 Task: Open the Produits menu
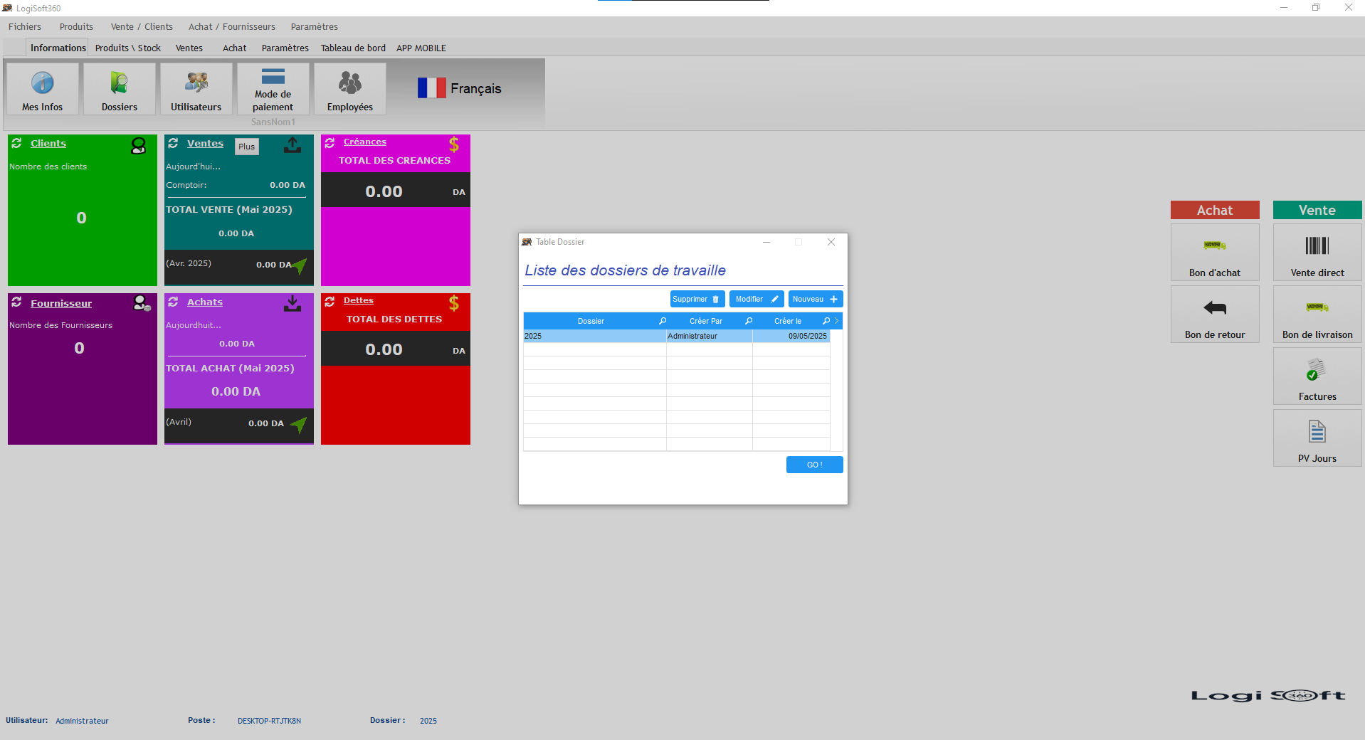76,27
